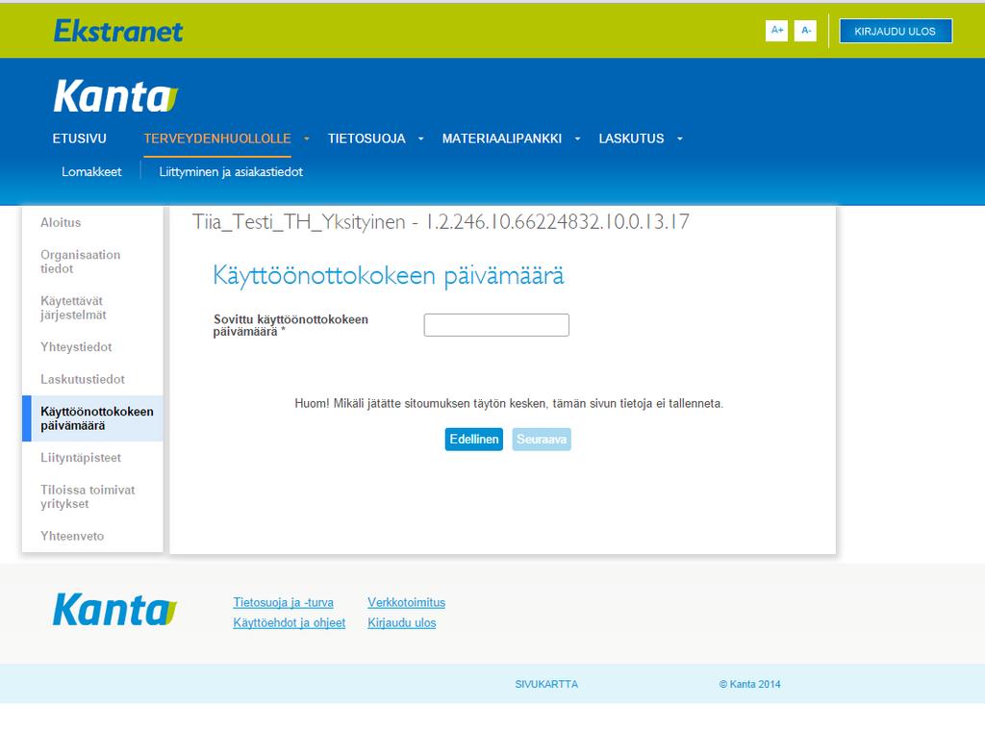The width and height of the screenshot is (985, 732).
Task: Increase font size with A+ button
Action: pyautogui.click(x=776, y=30)
